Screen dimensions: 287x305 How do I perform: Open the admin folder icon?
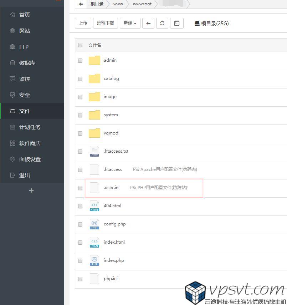[94, 60]
